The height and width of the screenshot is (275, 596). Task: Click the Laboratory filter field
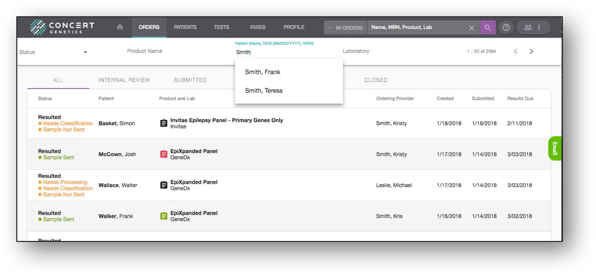click(x=356, y=51)
